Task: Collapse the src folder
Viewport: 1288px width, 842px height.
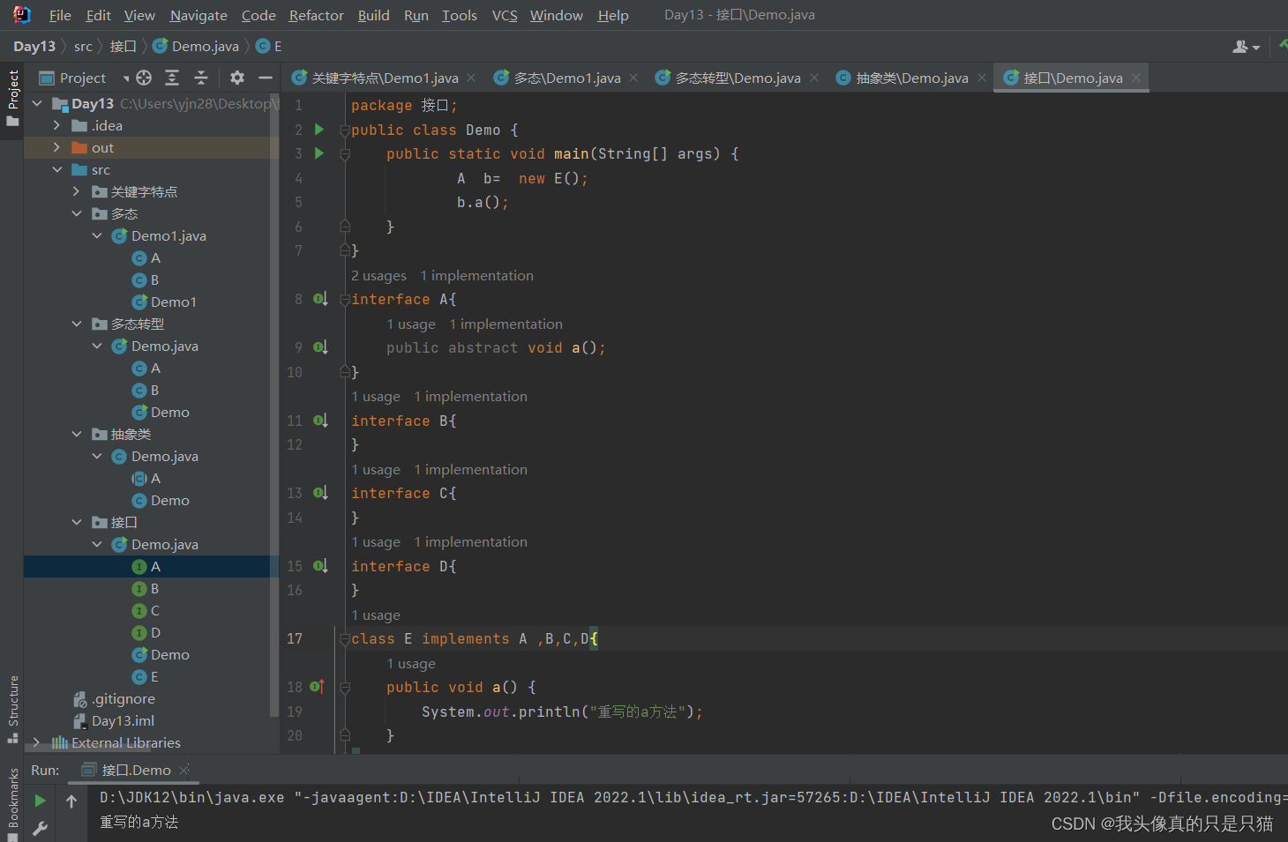Action: pyautogui.click(x=56, y=169)
